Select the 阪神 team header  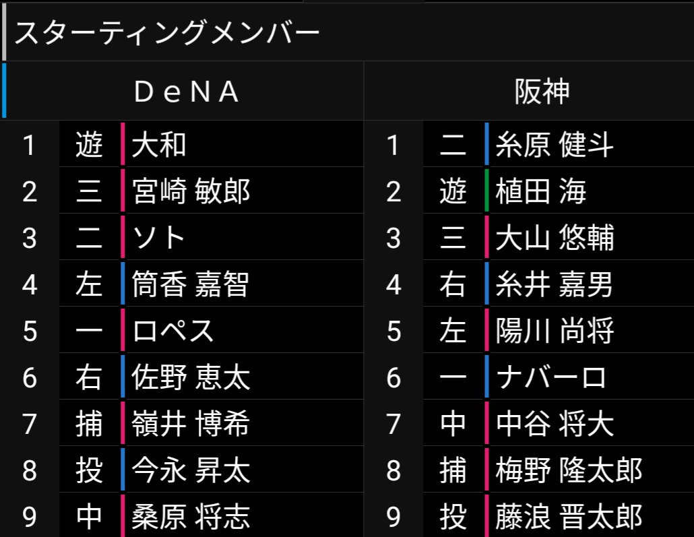point(542,92)
